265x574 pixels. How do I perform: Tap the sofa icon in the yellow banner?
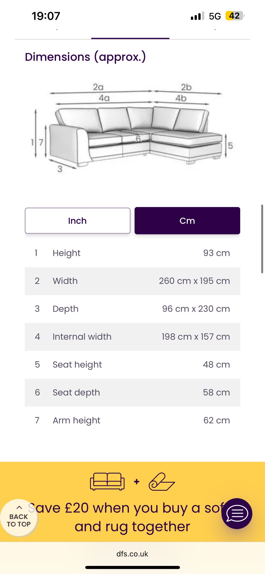click(x=107, y=481)
